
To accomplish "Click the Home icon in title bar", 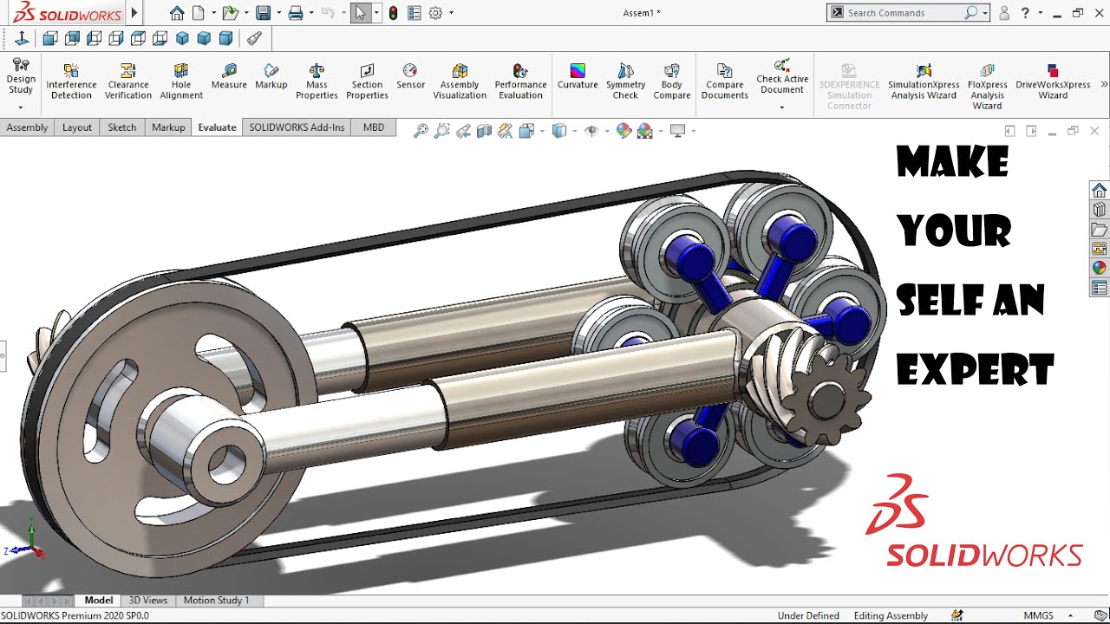I will point(177,13).
